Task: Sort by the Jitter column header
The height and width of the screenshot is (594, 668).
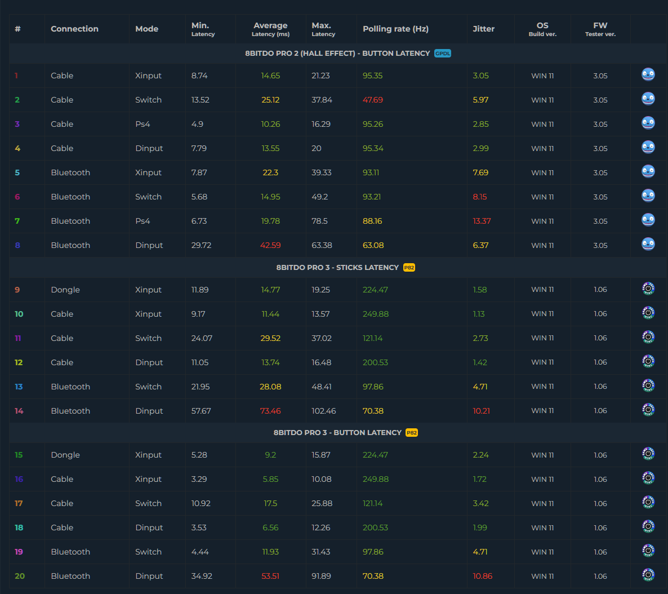Action: [483, 29]
